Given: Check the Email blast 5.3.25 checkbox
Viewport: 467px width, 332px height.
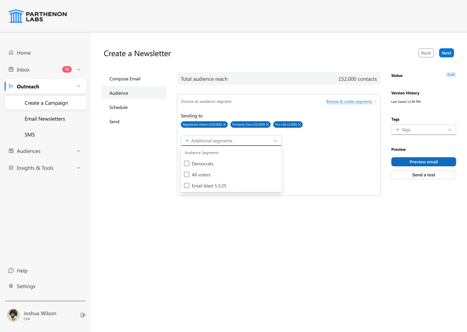Looking at the screenshot, I should pos(186,185).
